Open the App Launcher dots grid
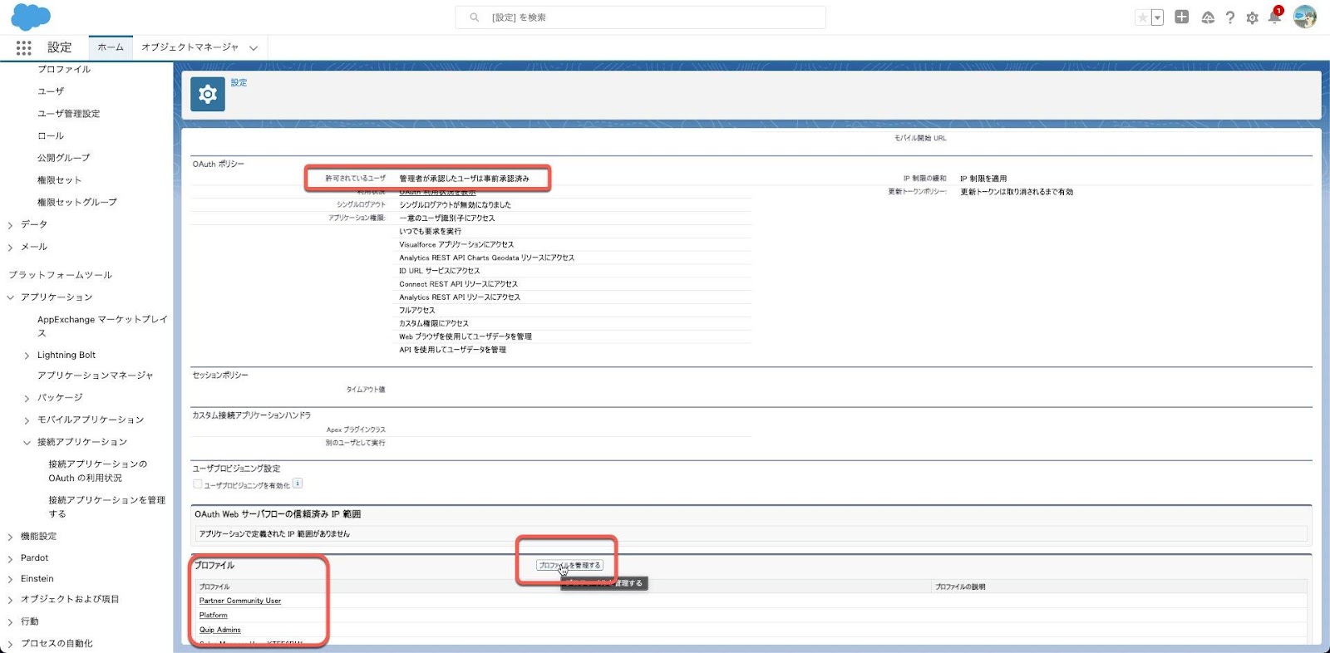Image resolution: width=1330 pixels, height=653 pixels. [x=24, y=48]
